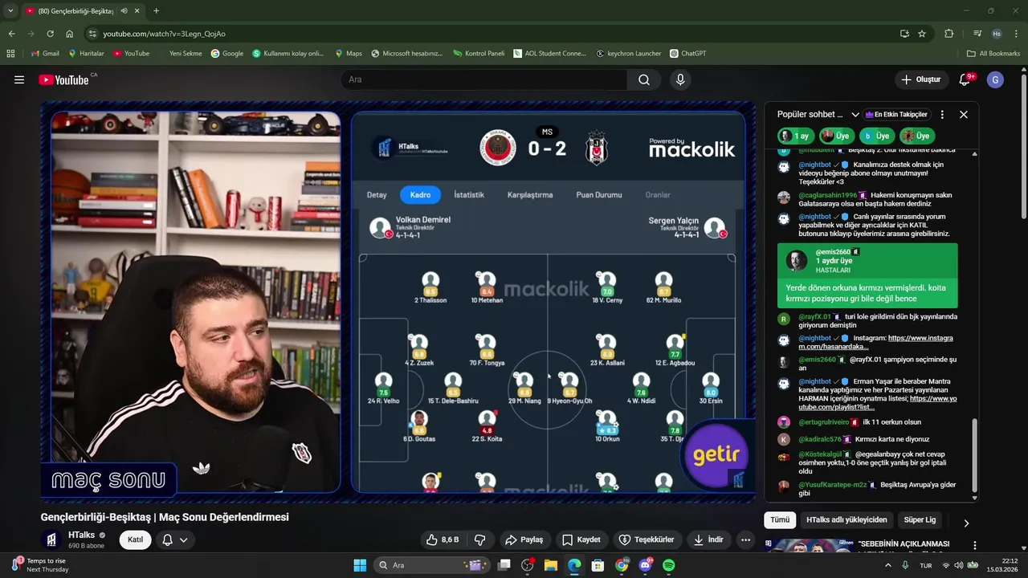Click the Puan Durumu tab in video
Screen dimensions: 1028x578
(599, 195)
